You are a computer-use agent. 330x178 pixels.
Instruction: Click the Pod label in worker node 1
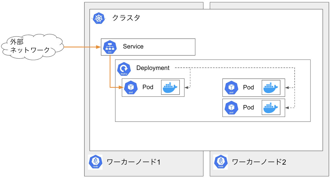(148, 87)
